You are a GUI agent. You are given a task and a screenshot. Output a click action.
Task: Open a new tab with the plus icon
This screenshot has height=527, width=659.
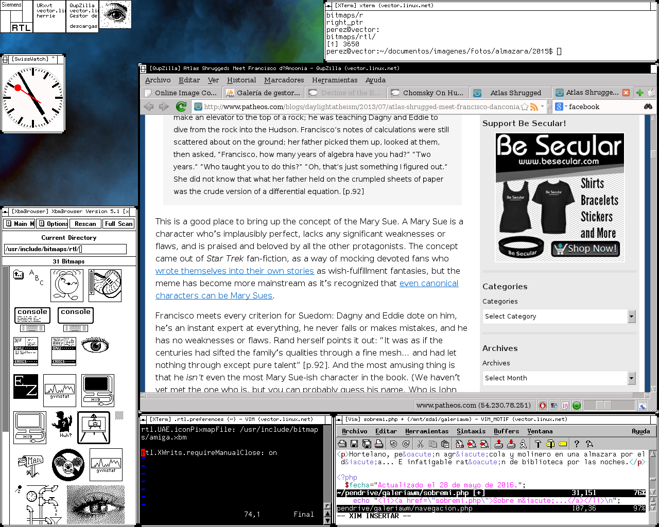(639, 93)
